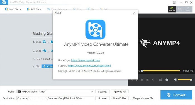This screenshot has width=195, height=105.
Task: Mute the preview speaker icon
Action: click(x=175, y=80)
